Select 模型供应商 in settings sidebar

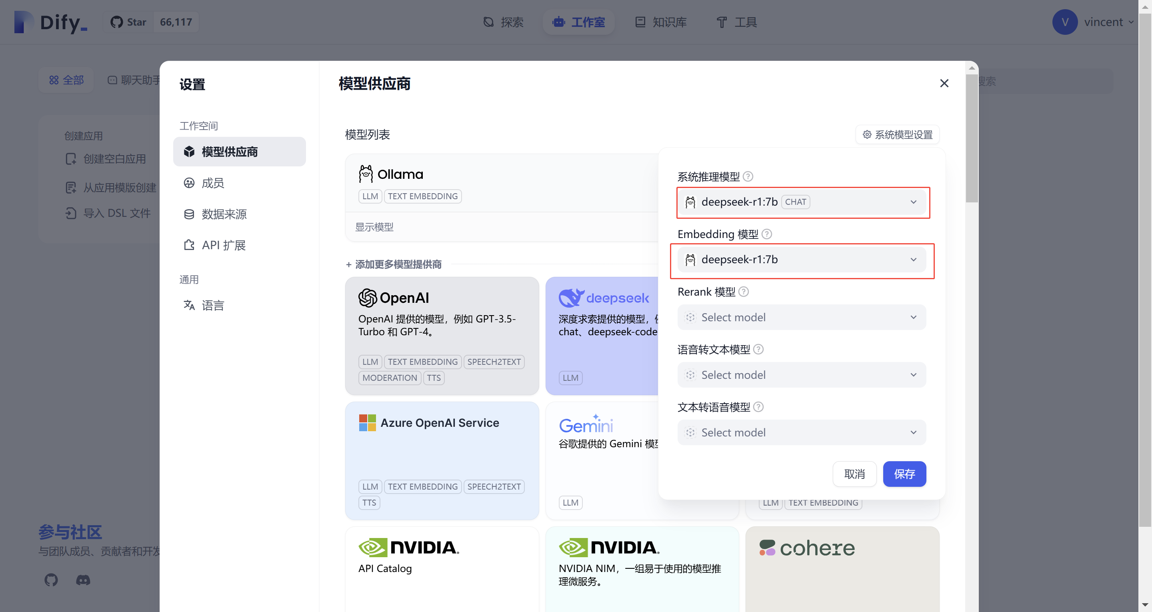coord(239,152)
